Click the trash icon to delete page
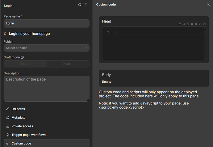Screen dimensions: 213x147 [x=86, y=5]
